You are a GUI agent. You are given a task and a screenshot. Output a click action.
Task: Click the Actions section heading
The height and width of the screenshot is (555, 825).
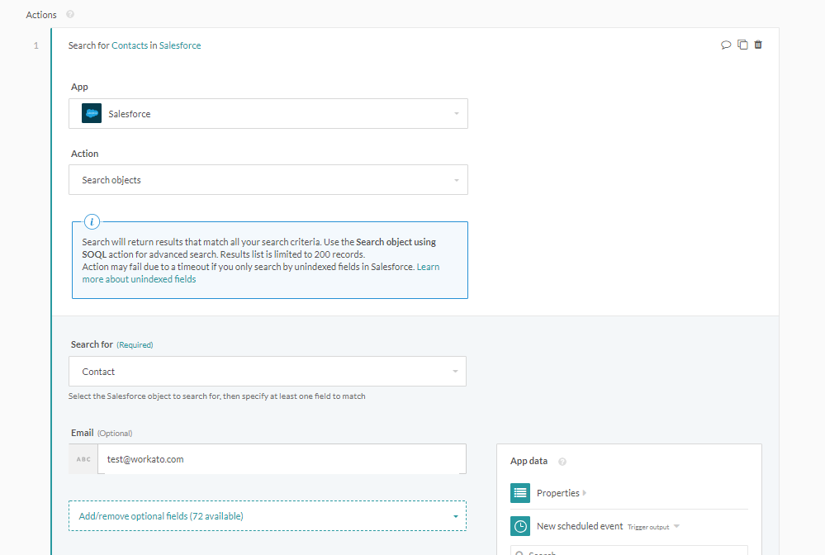pos(41,15)
